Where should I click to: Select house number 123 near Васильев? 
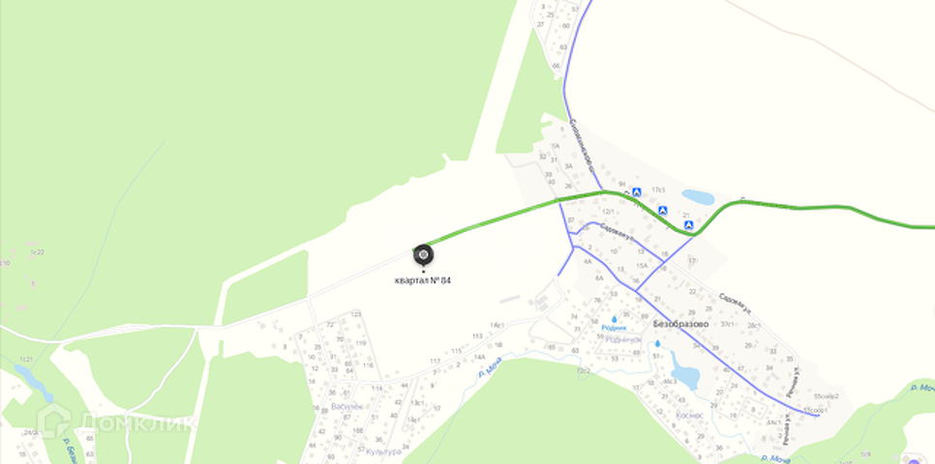356,314
